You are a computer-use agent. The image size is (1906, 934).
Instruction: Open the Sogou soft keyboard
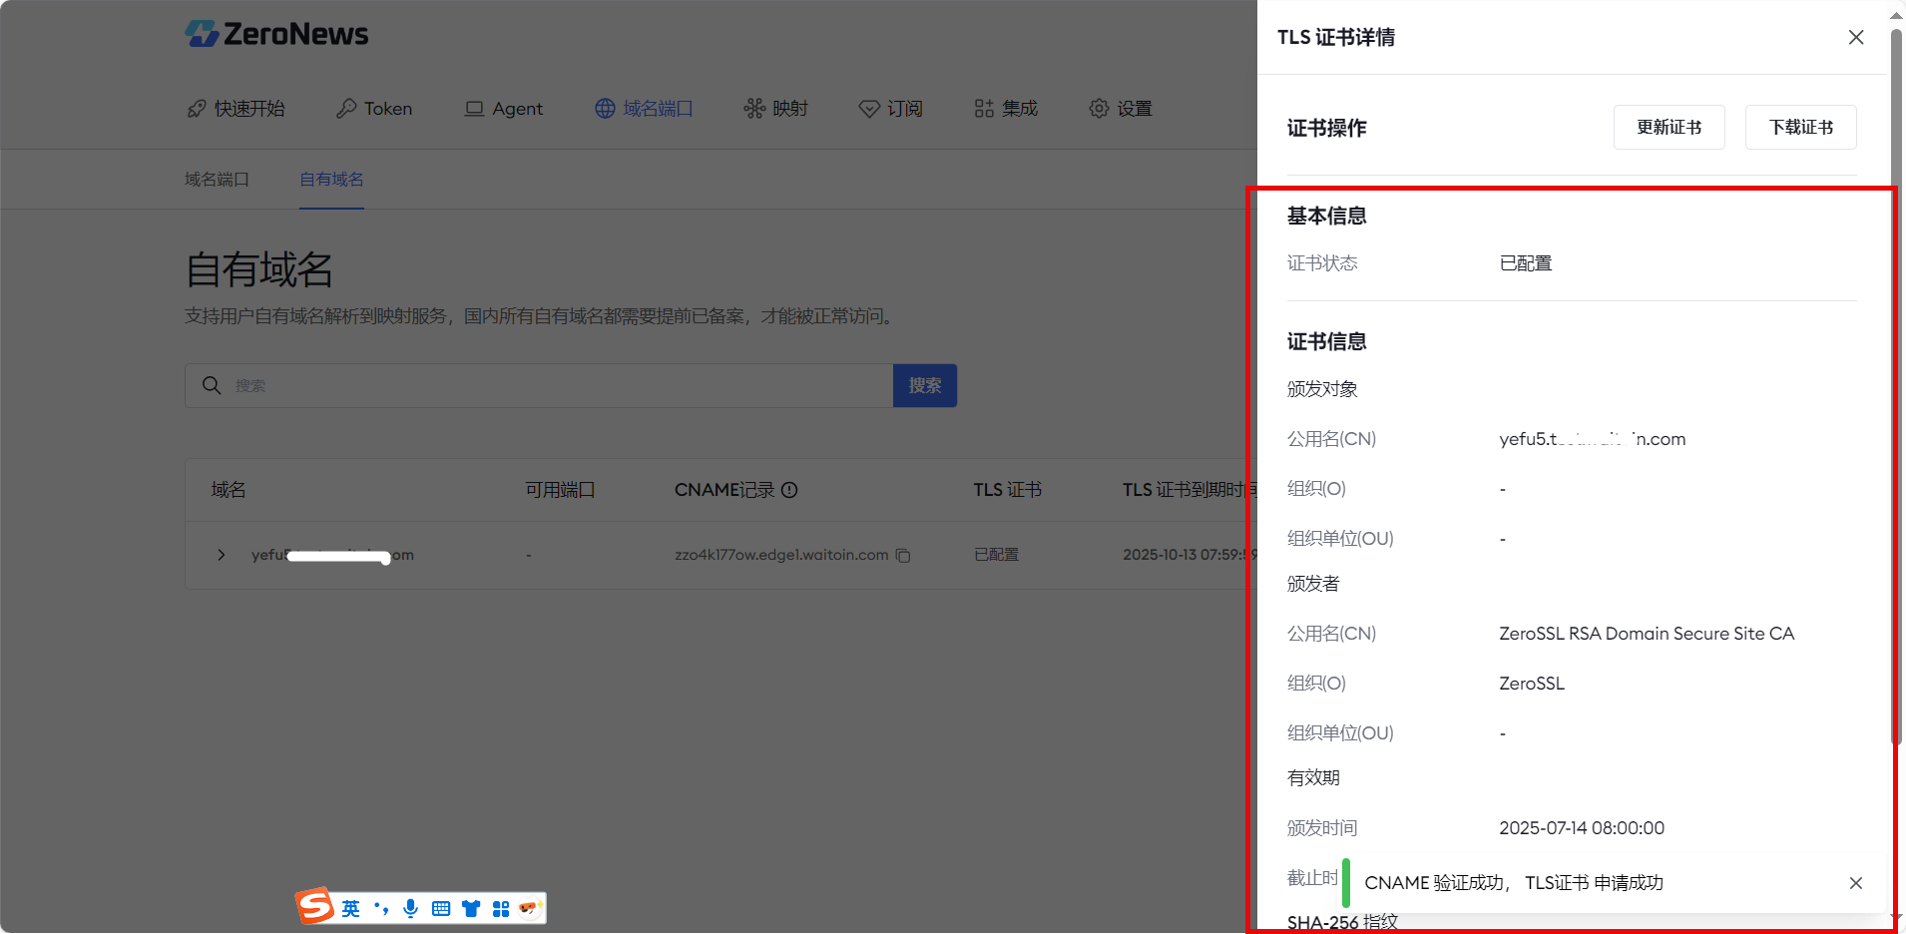(440, 908)
